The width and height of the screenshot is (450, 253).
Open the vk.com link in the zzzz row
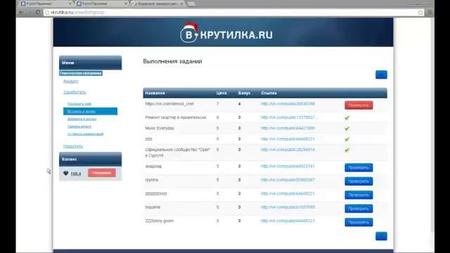click(288, 139)
